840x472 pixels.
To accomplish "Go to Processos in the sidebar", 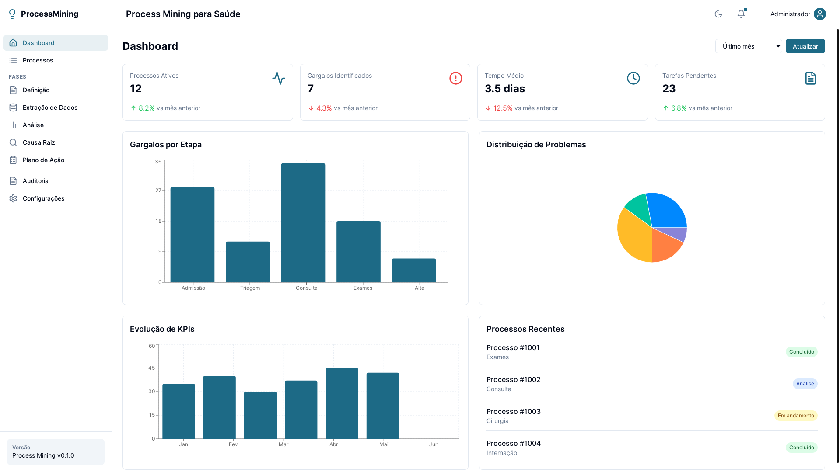I will 56,60.
